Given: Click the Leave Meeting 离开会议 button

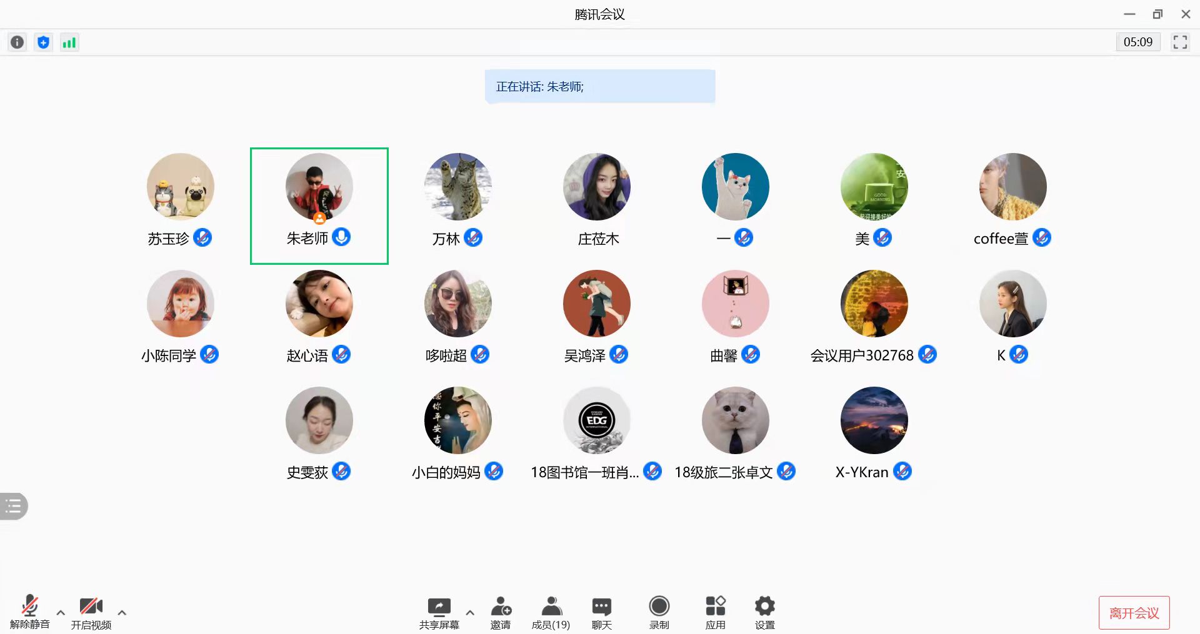Looking at the screenshot, I should (x=1134, y=613).
